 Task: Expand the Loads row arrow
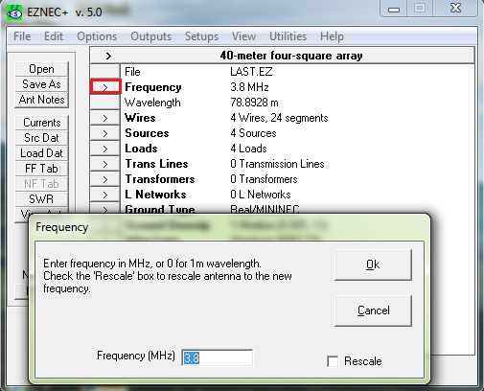coord(105,149)
